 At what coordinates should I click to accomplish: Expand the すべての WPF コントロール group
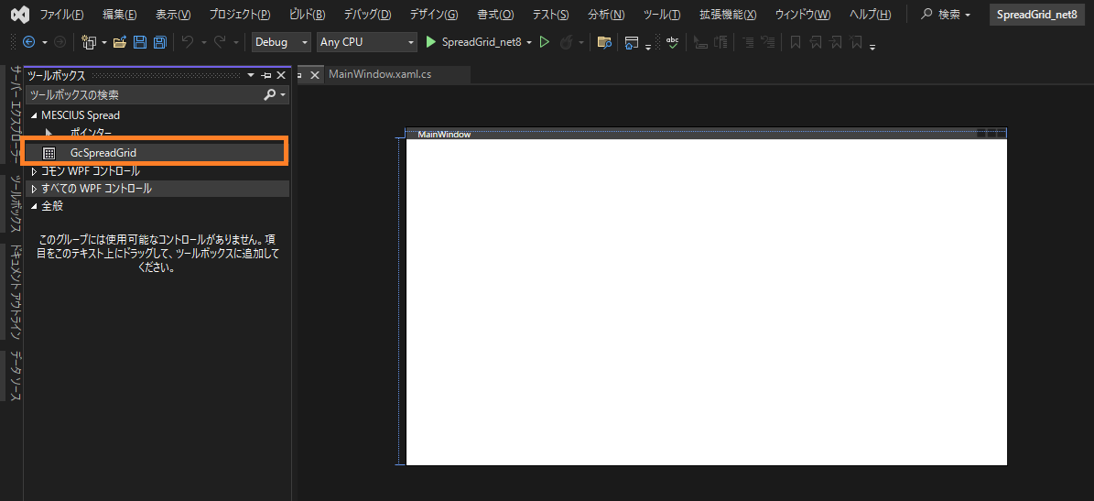(x=34, y=189)
